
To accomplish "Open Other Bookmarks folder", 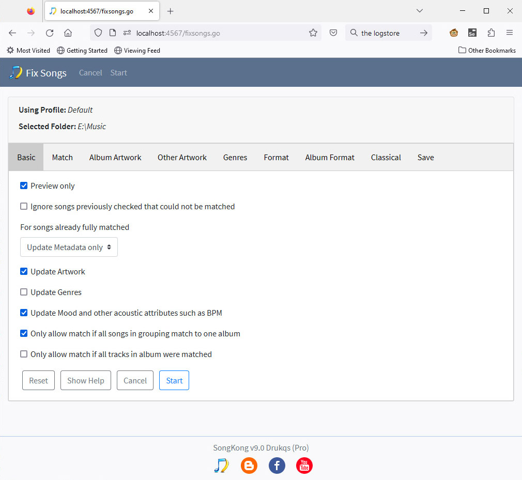I will 487,50.
